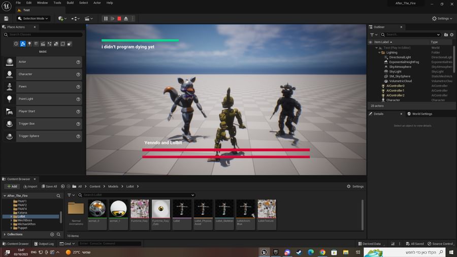457x257 pixels.
Task: Select the Cinematic category in Place Actors
Action: click(43, 44)
